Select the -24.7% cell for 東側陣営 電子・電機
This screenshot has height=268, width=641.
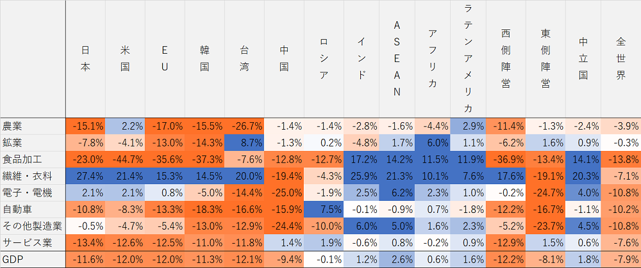coord(545,193)
